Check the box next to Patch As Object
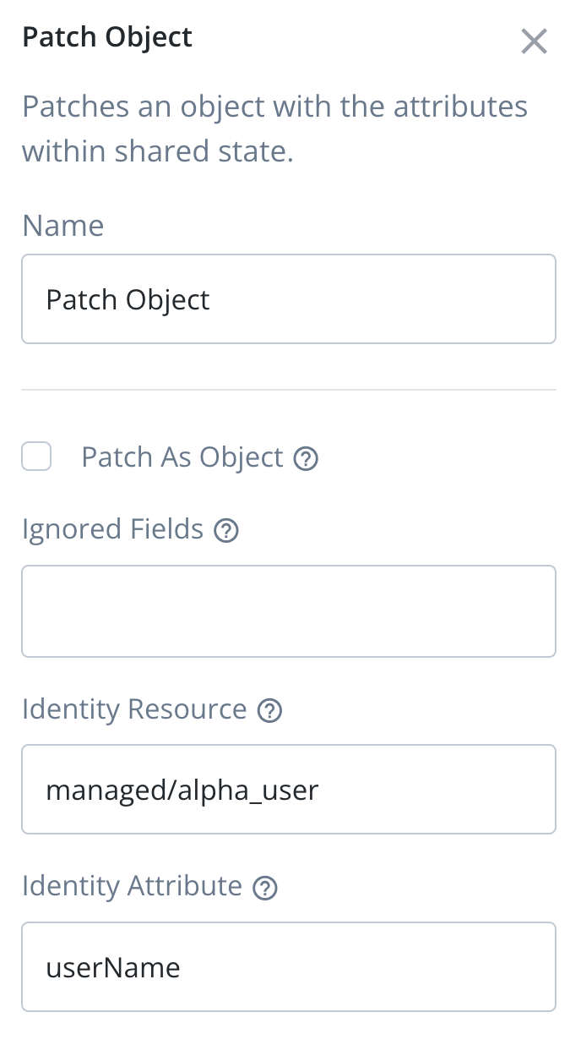581x1045 pixels. (x=36, y=457)
